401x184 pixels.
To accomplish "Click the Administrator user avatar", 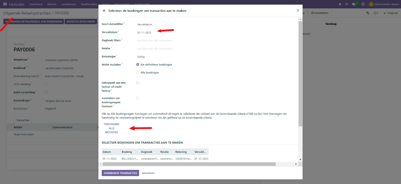I will (371, 4).
